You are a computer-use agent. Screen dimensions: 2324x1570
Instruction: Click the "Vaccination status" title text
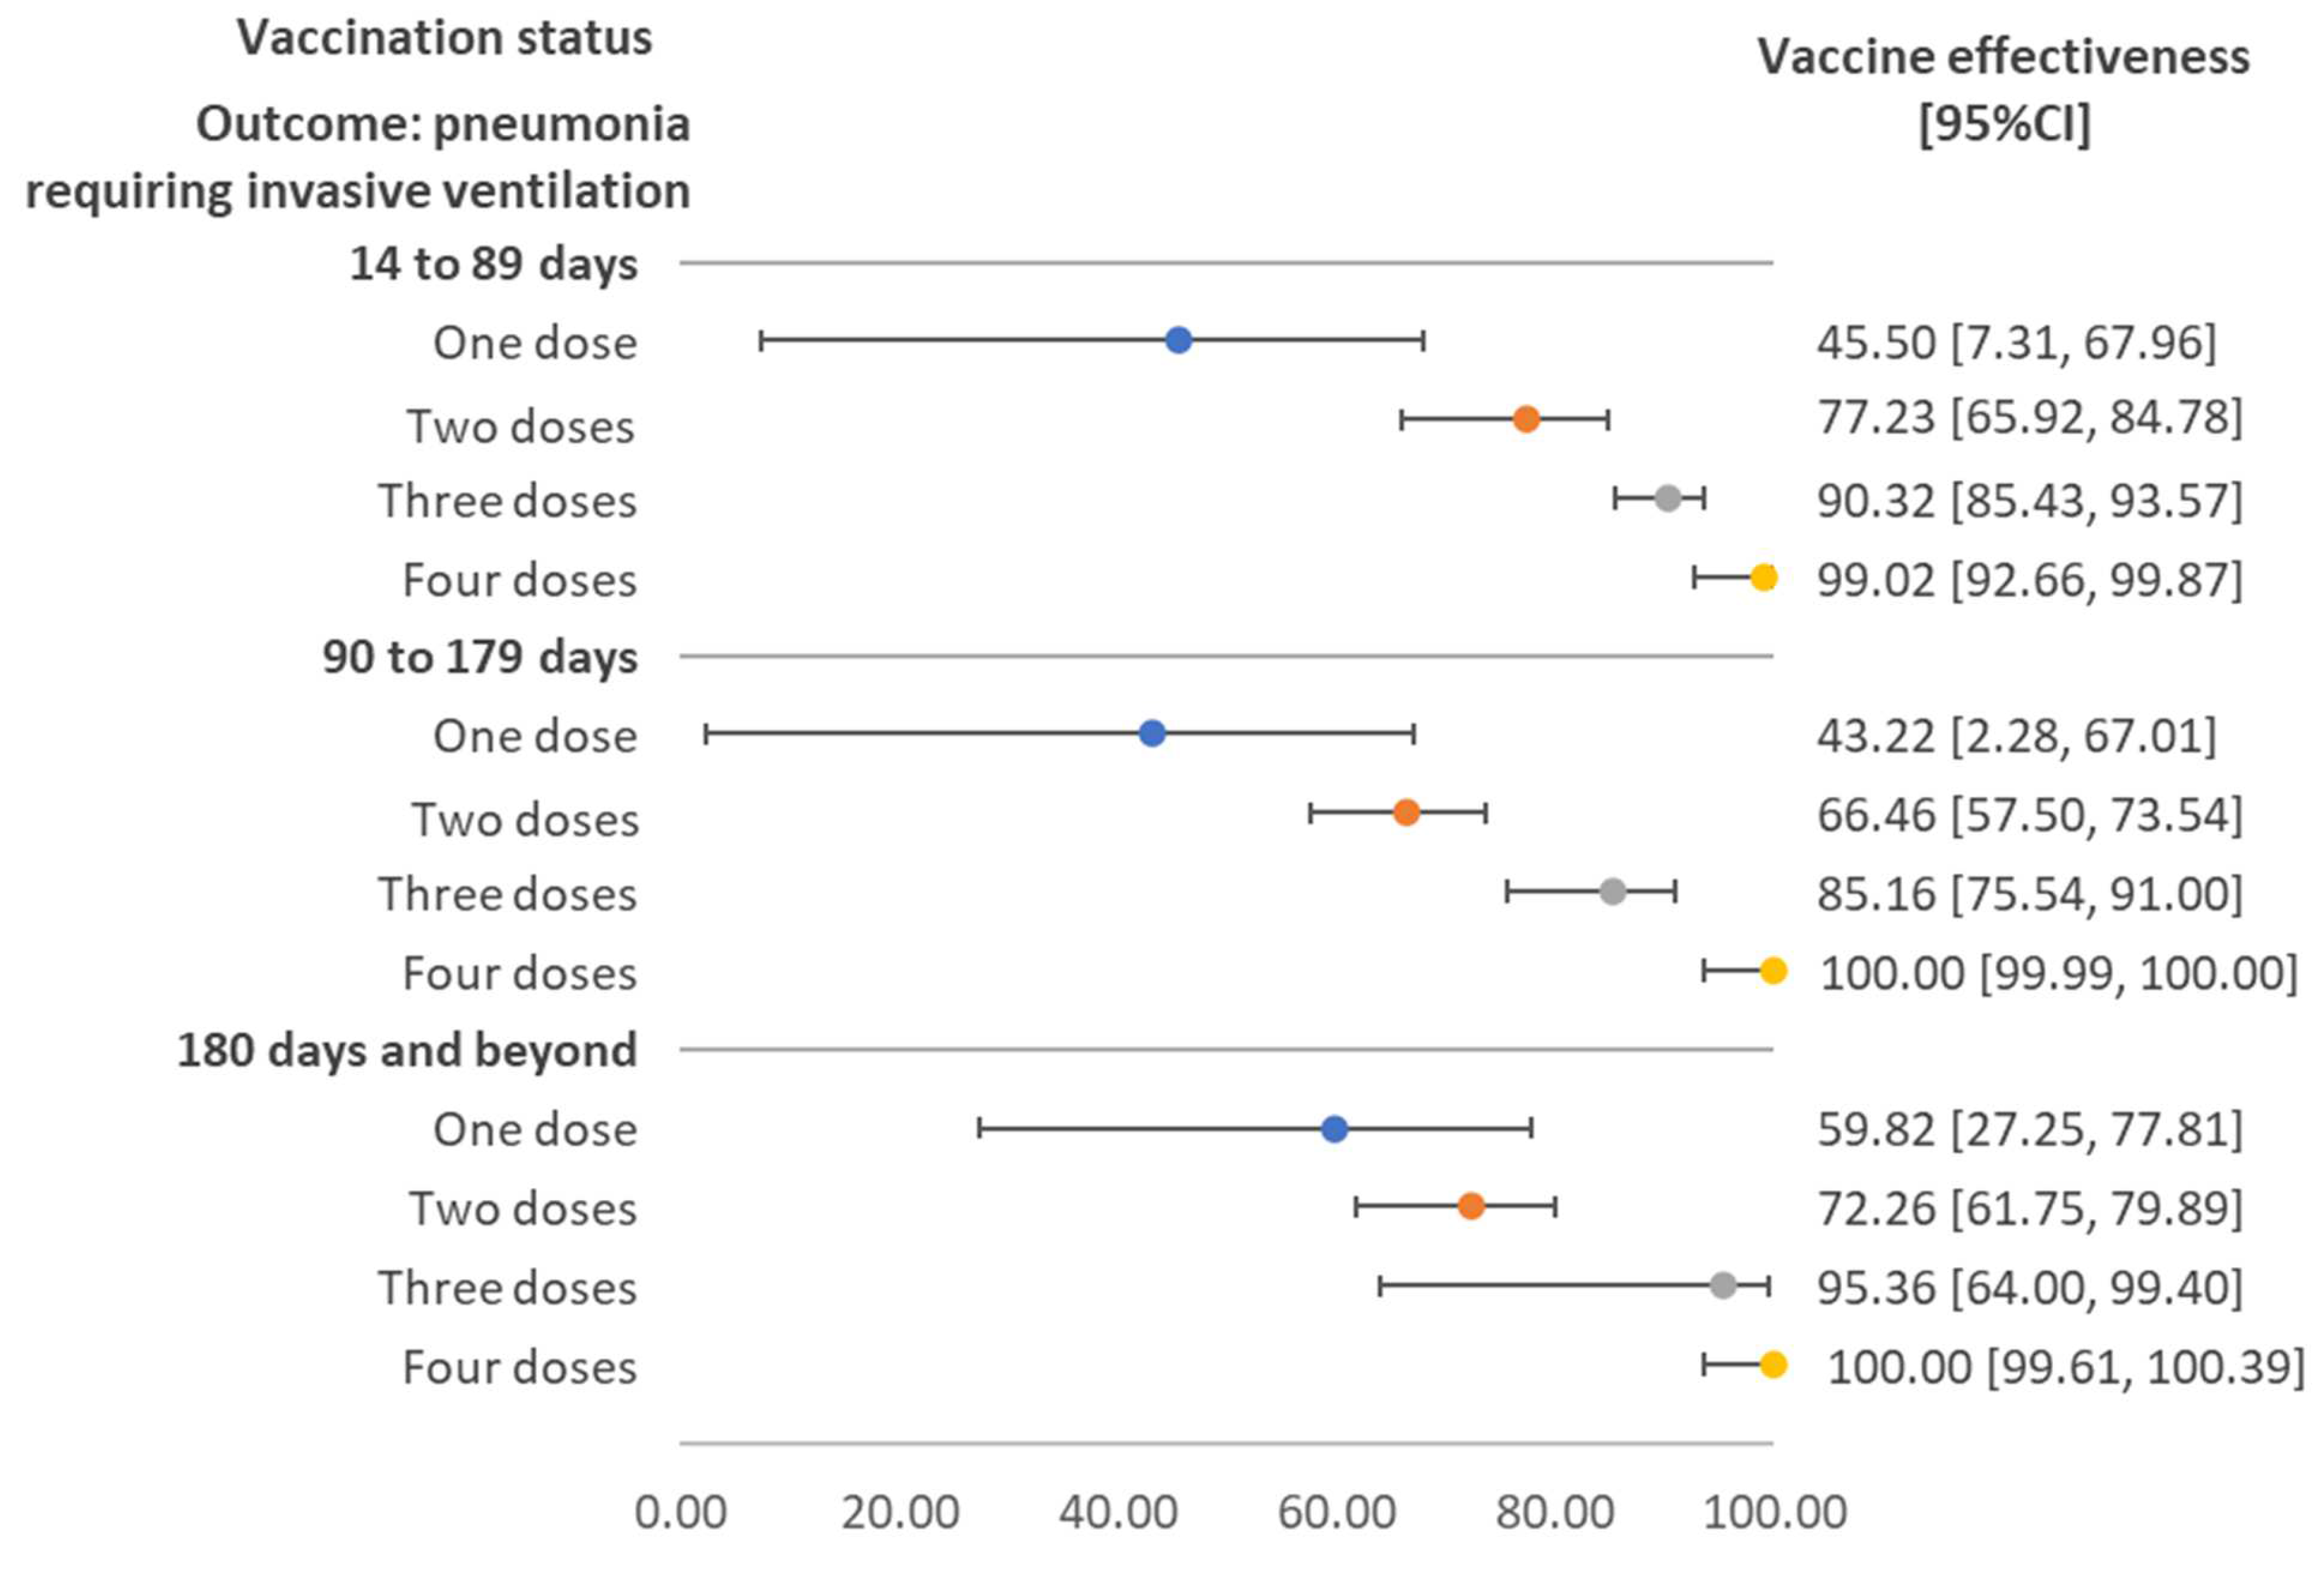[x=444, y=38]
